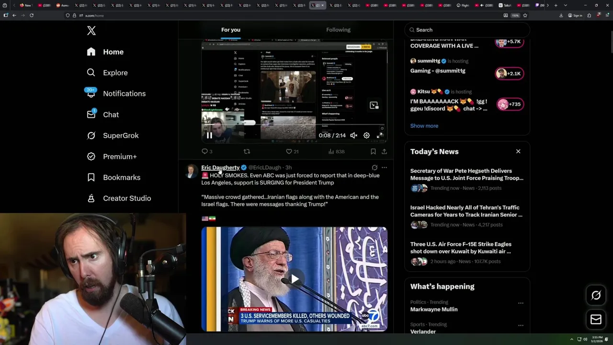Open F-15E Strike Eagles news story
This screenshot has width=613, height=345.
(x=467, y=253)
